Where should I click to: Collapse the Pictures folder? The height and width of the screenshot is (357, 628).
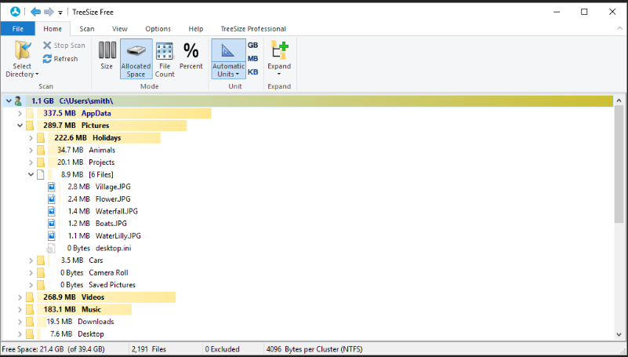click(x=20, y=126)
